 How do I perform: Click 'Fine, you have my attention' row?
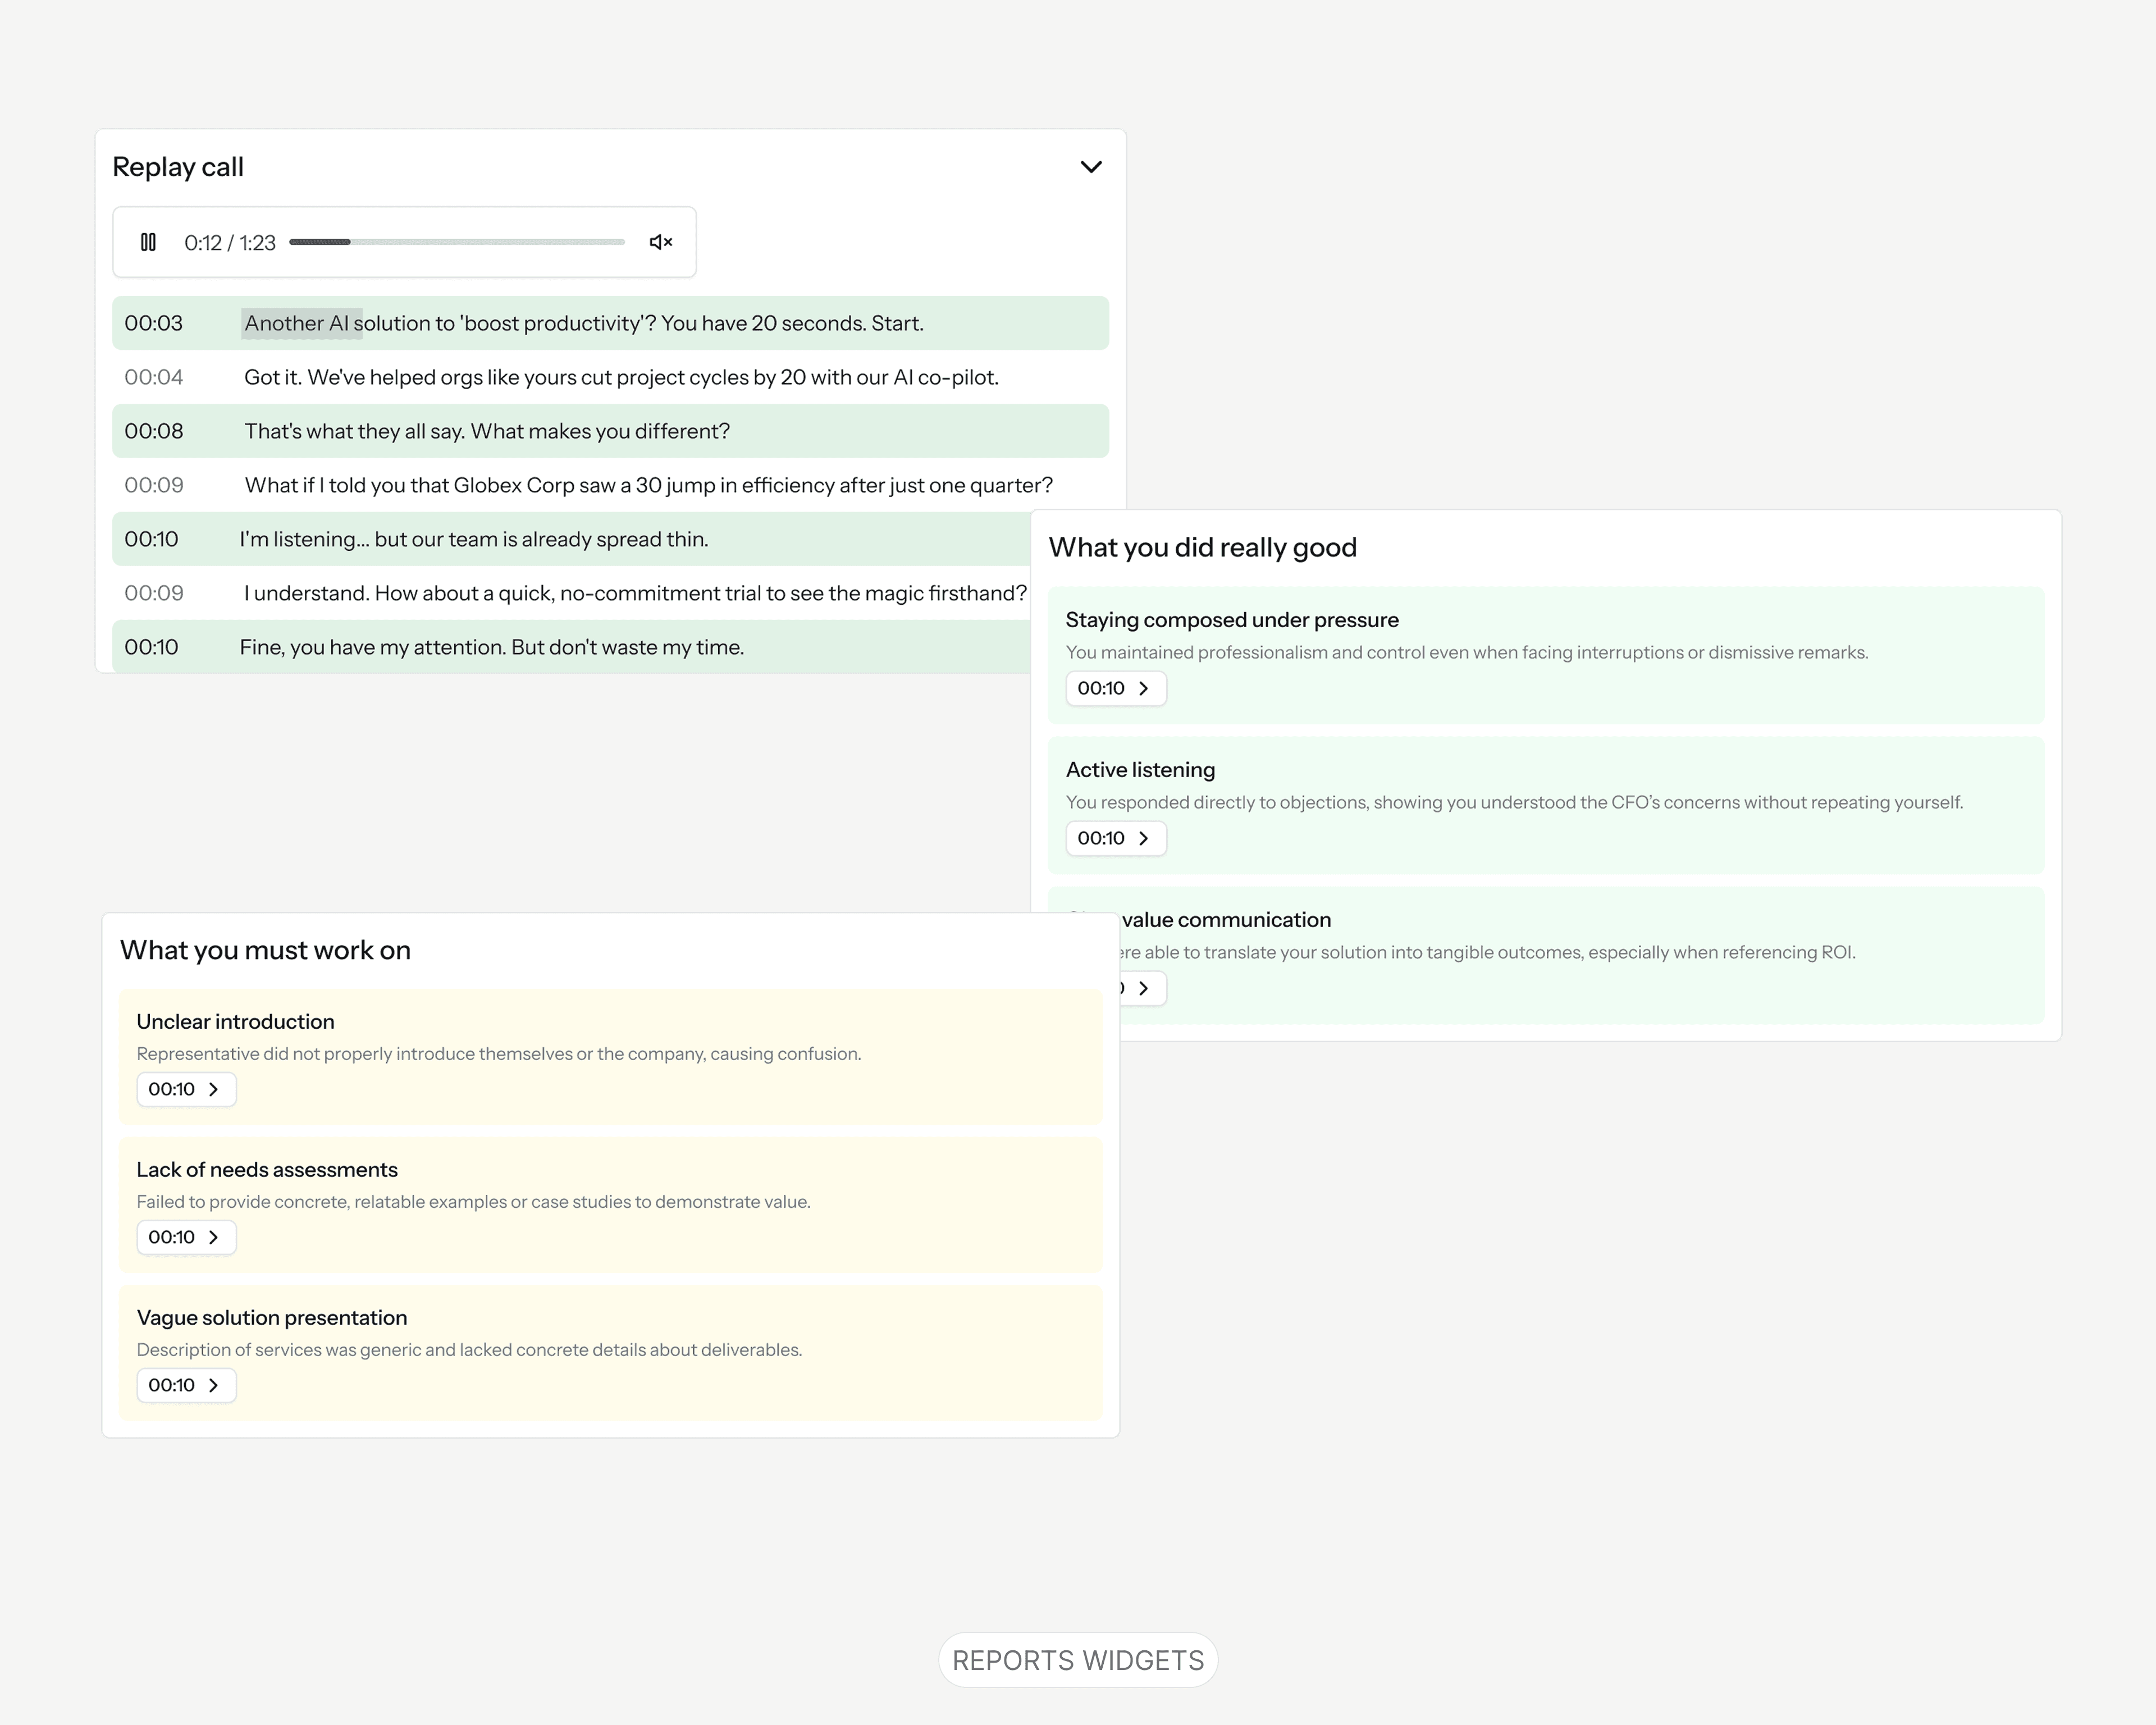[491, 647]
